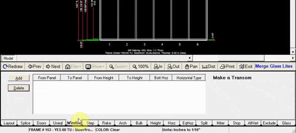Image resolution: width=296 pixels, height=133 pixels.
Task: Click the From Panel column header
Action: point(47,78)
